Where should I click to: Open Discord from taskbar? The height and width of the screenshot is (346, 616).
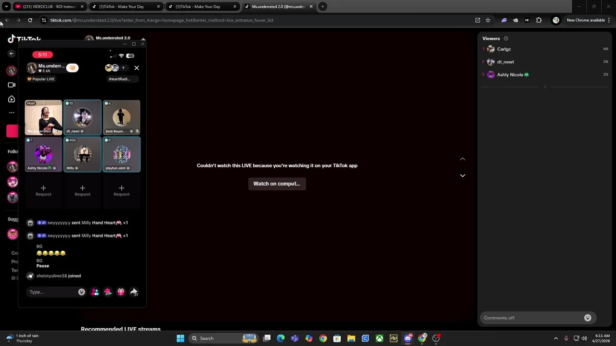pyautogui.click(x=408, y=338)
